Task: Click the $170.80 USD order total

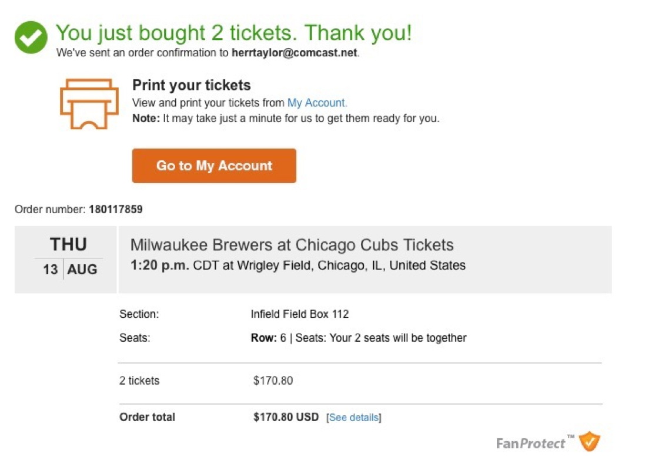Action: coord(286,417)
